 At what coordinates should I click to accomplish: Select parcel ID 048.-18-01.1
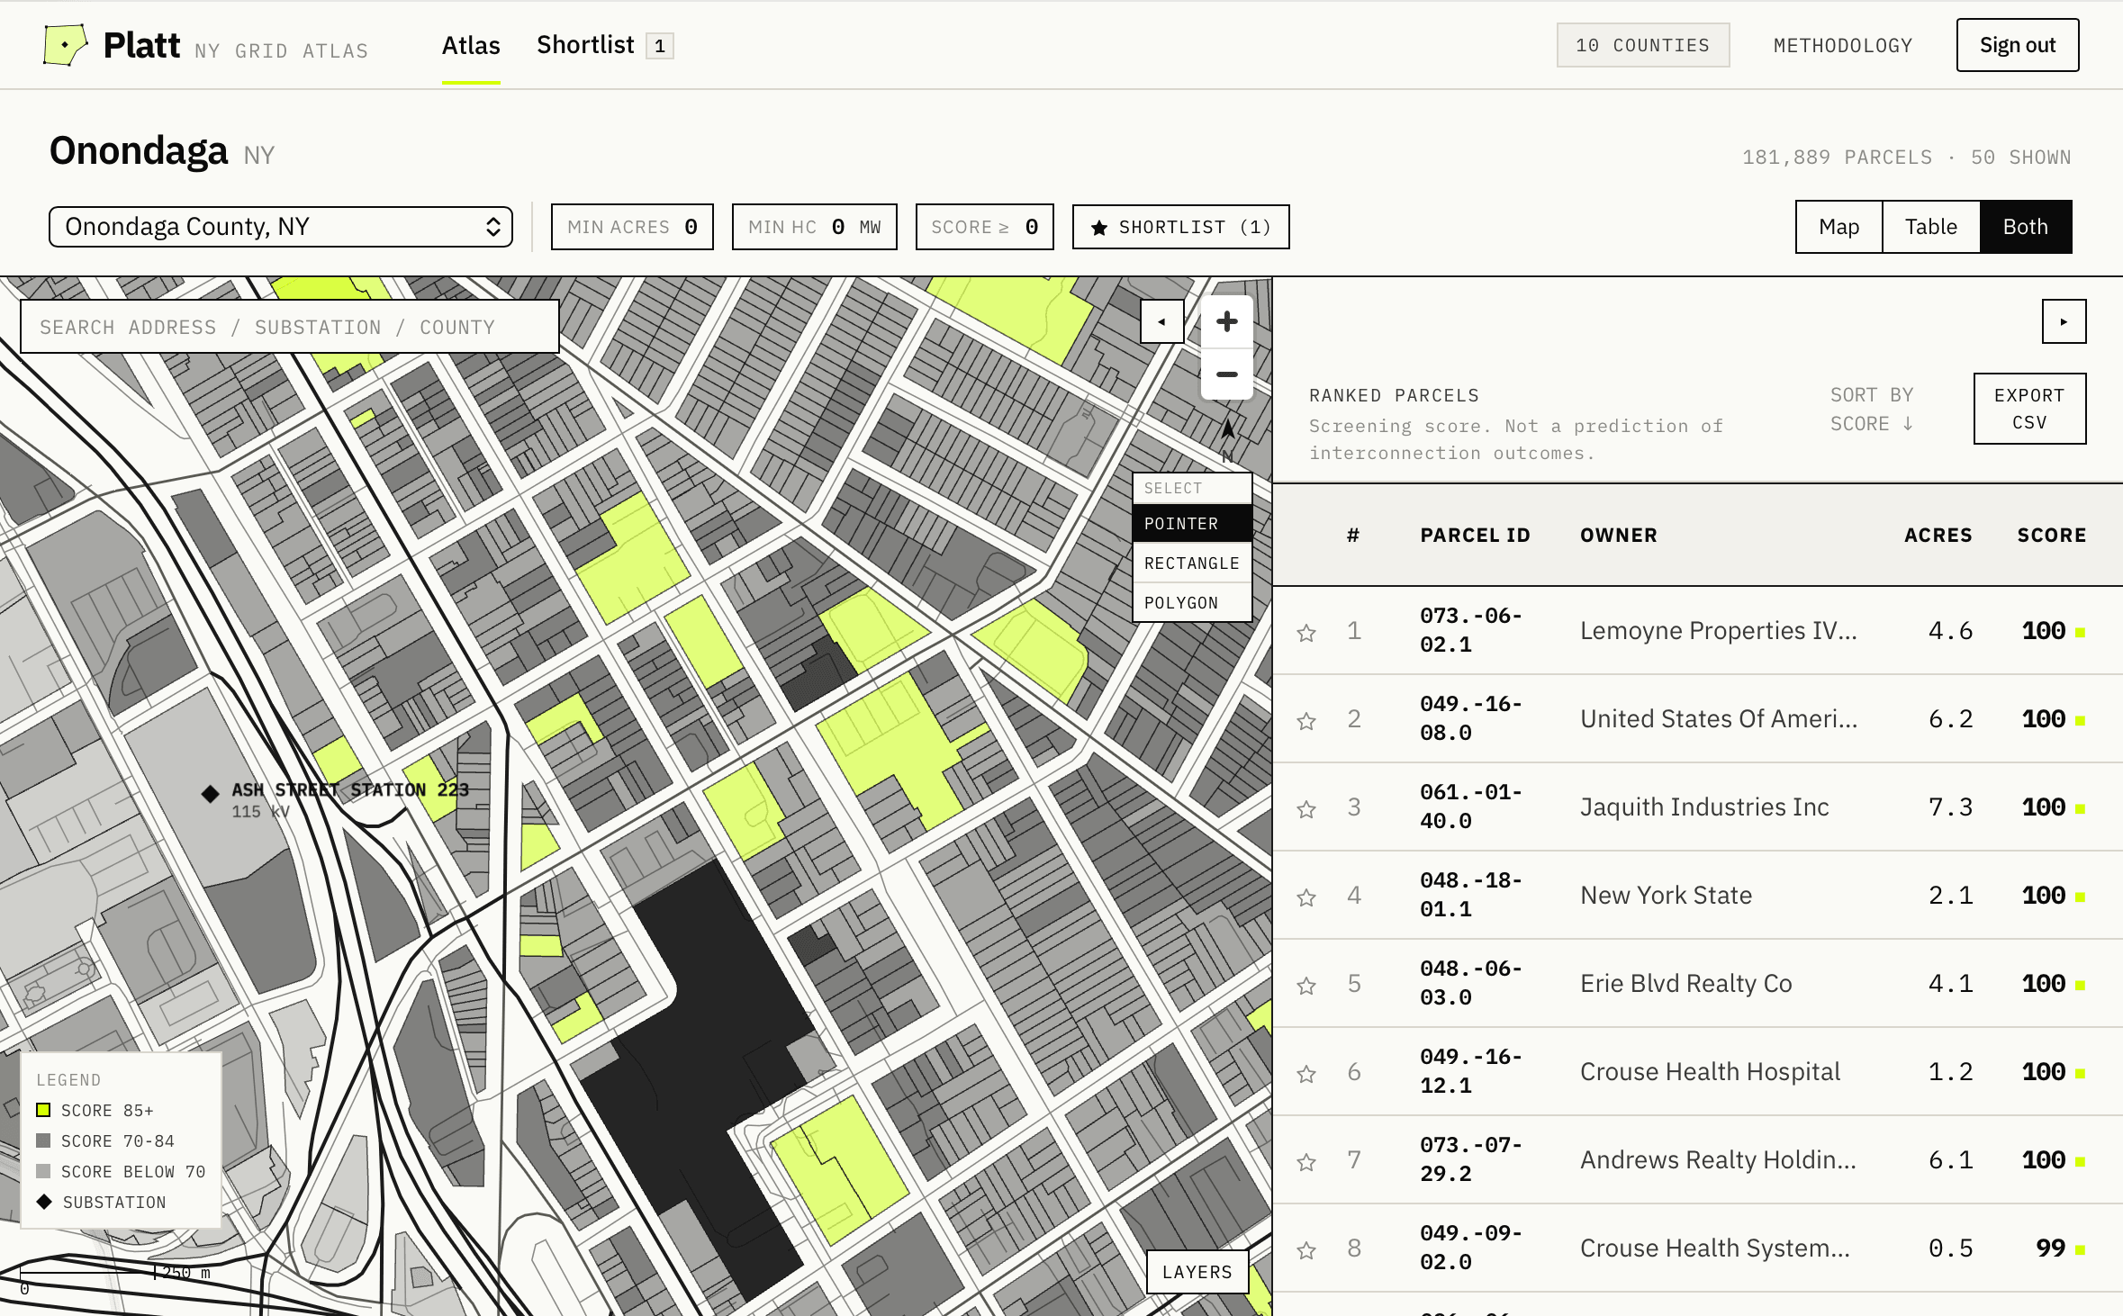1470,895
